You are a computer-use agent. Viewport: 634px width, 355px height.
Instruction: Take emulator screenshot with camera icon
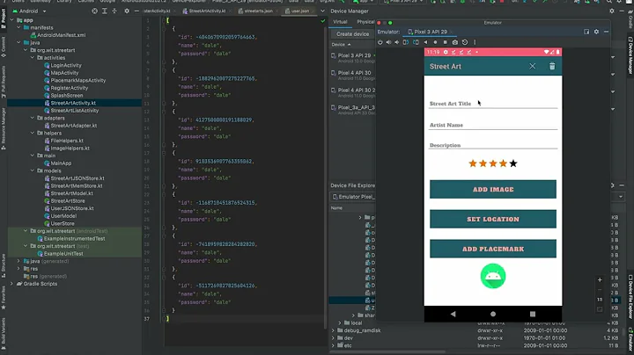point(455,42)
